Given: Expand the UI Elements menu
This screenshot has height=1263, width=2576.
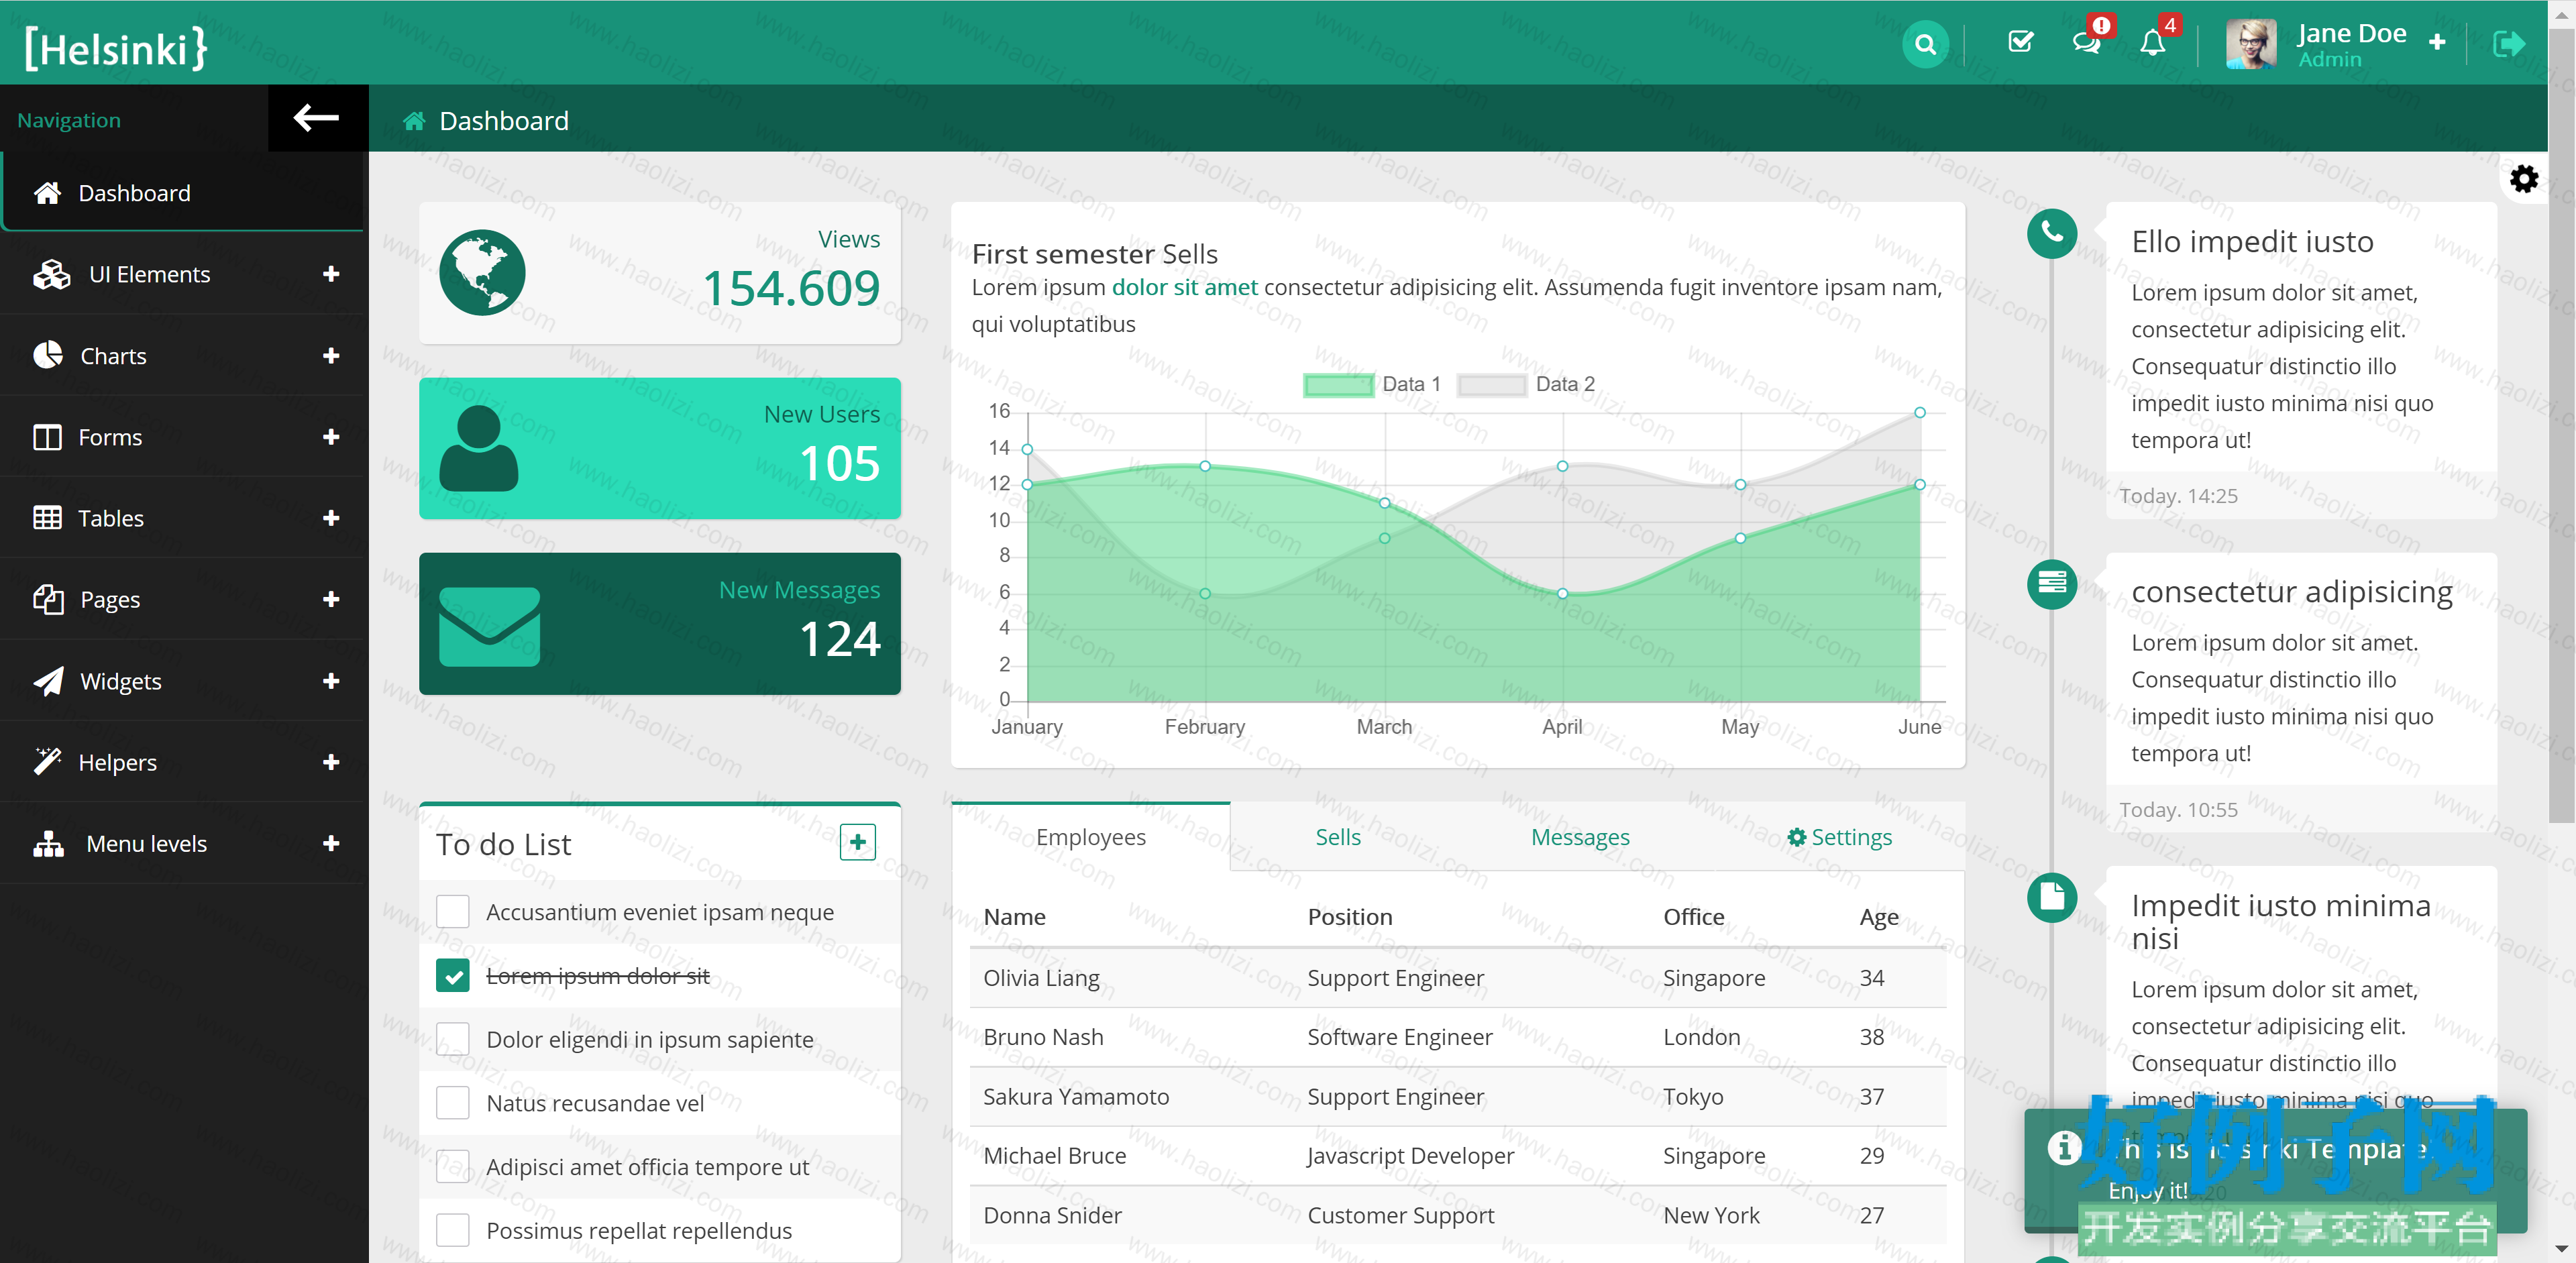Looking at the screenshot, I should tap(184, 274).
